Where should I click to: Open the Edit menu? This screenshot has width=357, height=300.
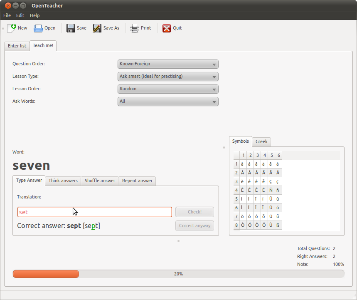20,15
